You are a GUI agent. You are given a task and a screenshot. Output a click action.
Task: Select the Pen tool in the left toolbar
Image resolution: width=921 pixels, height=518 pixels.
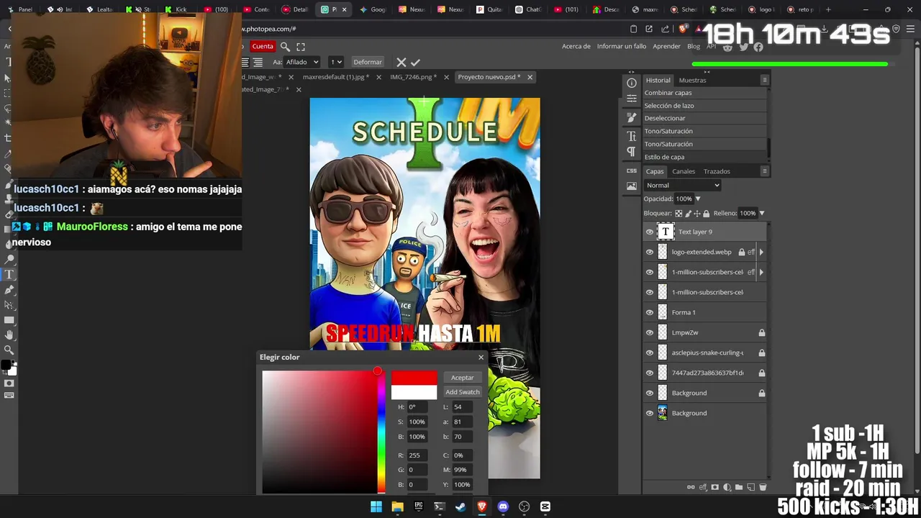(x=9, y=289)
